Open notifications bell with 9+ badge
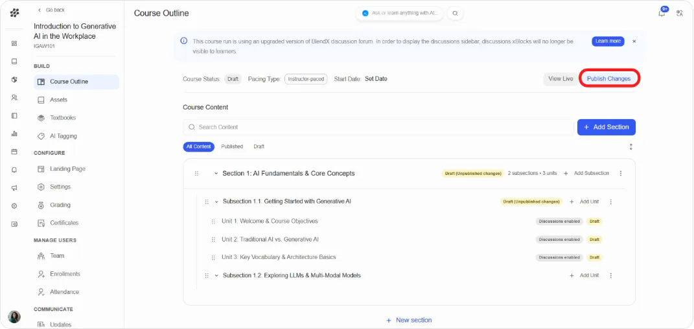The width and height of the screenshot is (694, 329). 662,12
